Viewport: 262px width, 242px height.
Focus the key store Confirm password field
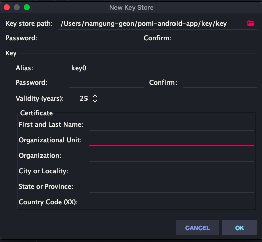[217, 38]
